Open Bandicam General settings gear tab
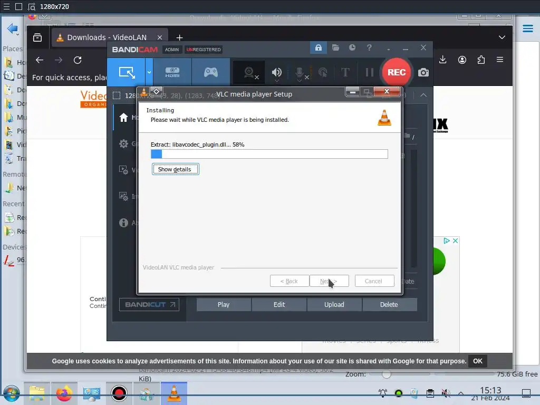540x405 pixels. [123, 143]
